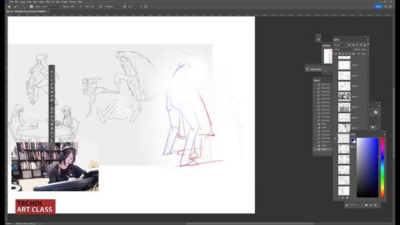Open smoothing options gear icon

coord(124,7)
